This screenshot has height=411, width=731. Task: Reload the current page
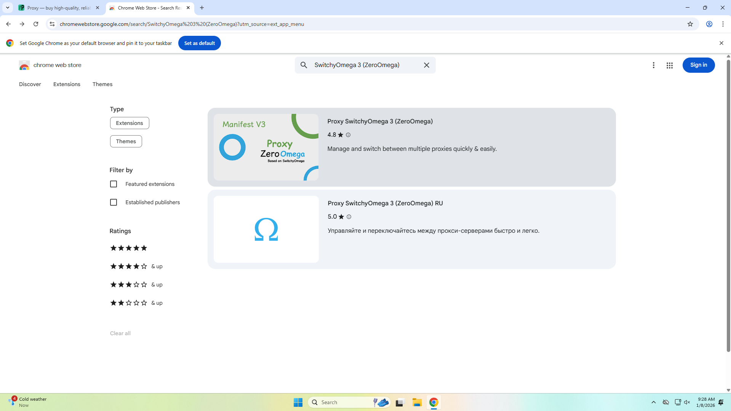[36, 24]
